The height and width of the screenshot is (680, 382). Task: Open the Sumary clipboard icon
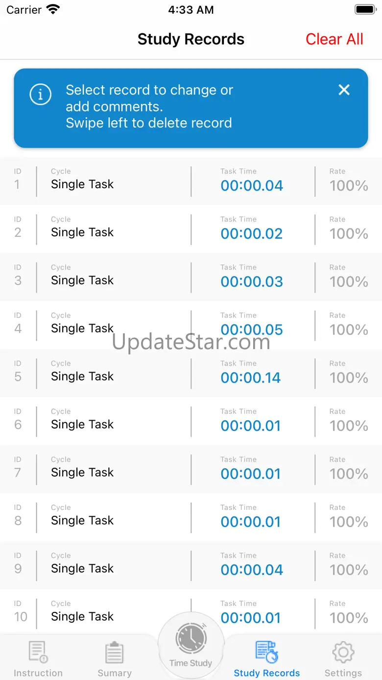[115, 652]
